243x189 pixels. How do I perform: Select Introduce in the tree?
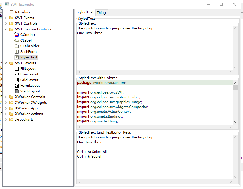click(23, 12)
